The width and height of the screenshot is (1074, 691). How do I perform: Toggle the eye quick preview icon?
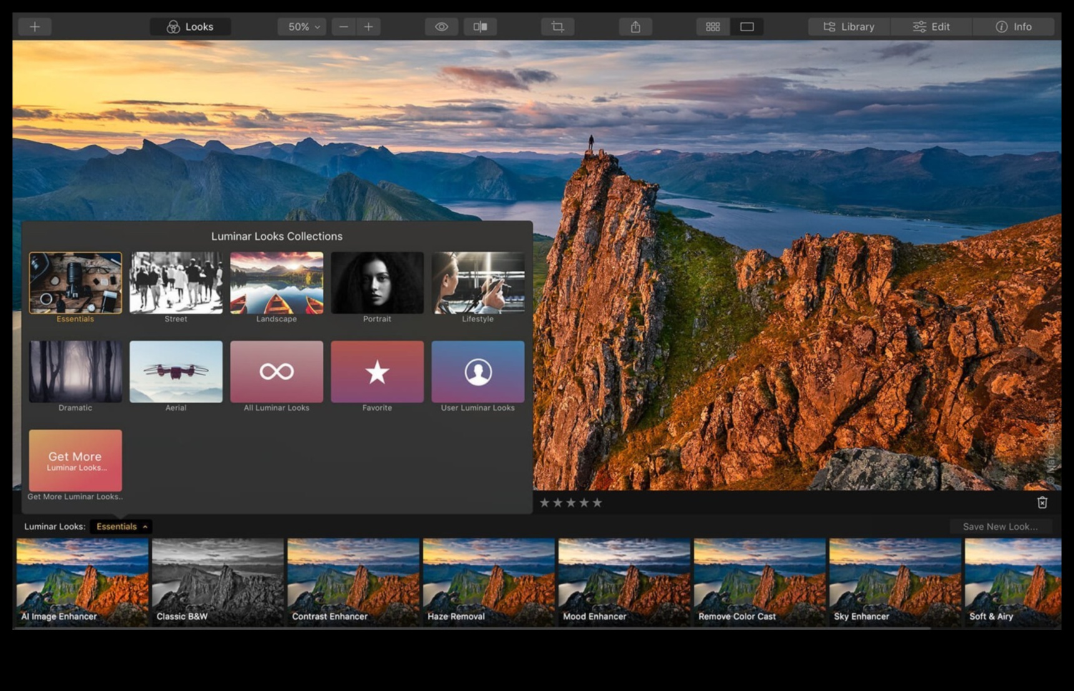tap(441, 27)
